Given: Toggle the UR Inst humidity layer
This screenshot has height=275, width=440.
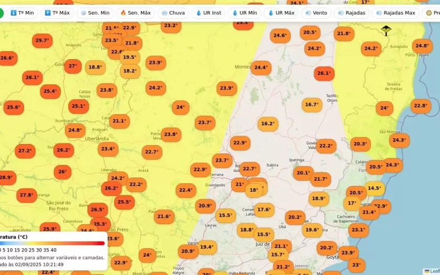Looking at the screenshot, I should [x=209, y=13].
